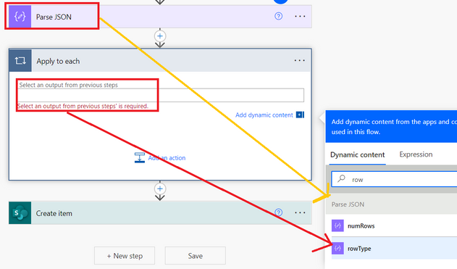
Task: Click the New step button
Action: 125,255
